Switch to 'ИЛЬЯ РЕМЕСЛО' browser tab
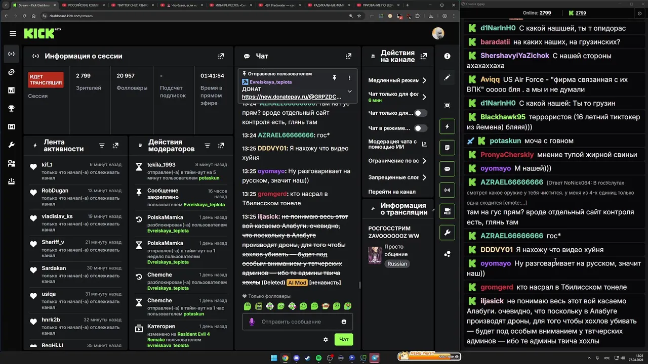 point(231,5)
